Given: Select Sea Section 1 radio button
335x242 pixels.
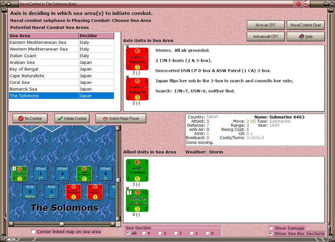Looking at the screenshot, I should click(192, 233).
